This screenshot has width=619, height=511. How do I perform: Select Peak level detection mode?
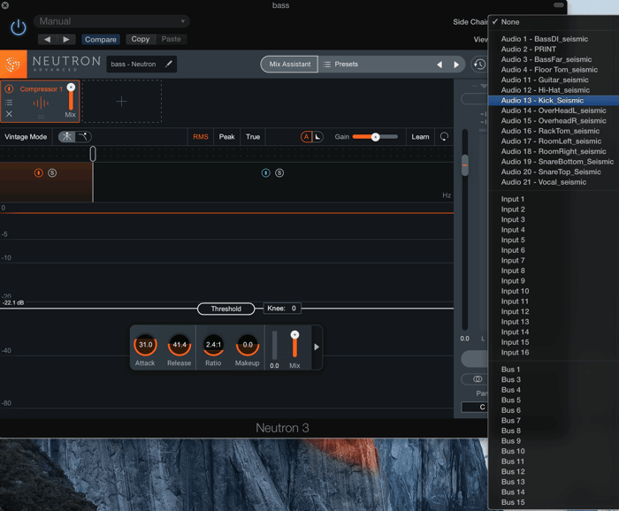point(227,136)
